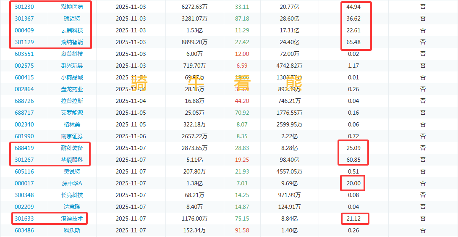Screen dimensions: 458x237
Task: Click stock code 605116
Action: coord(24,171)
